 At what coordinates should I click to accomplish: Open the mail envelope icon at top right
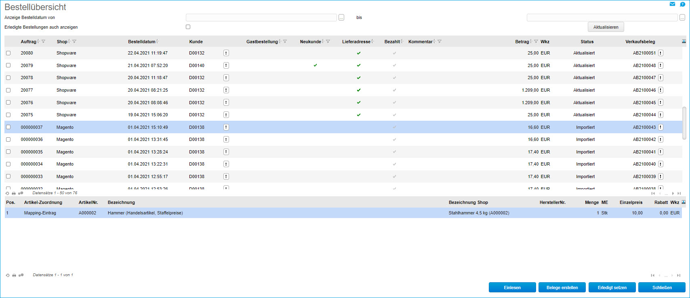[672, 4]
